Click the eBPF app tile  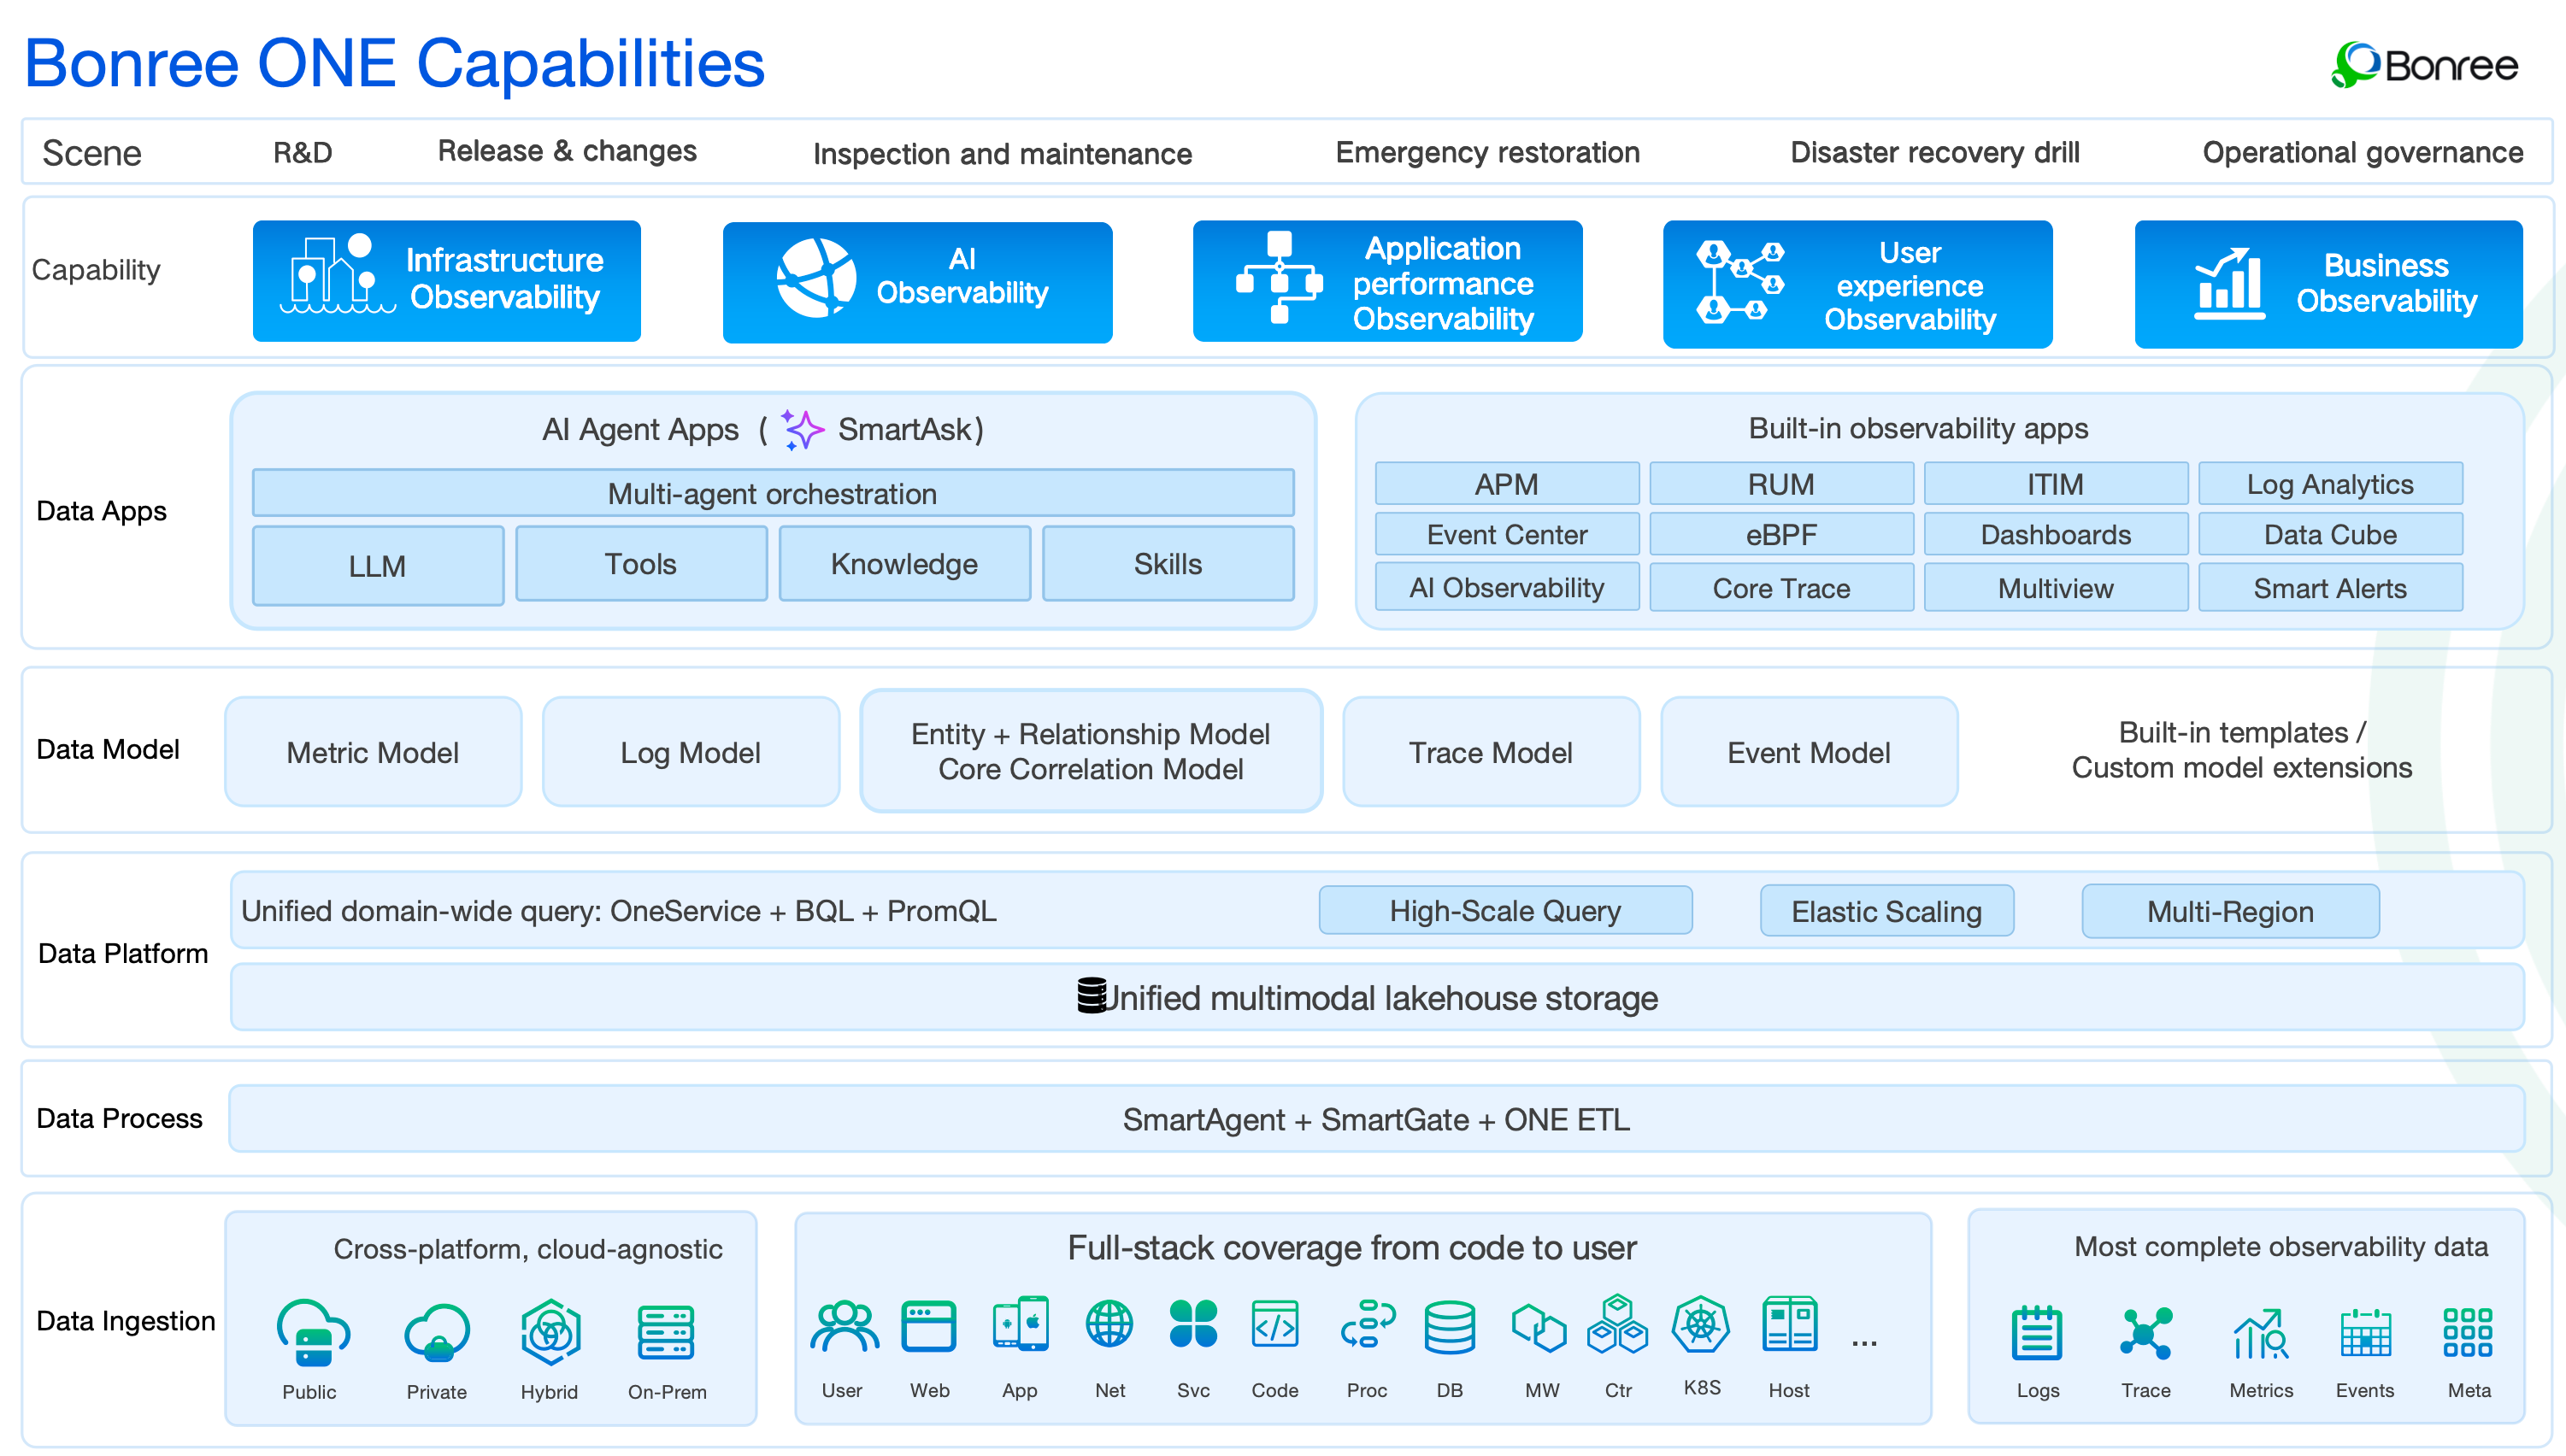click(1781, 534)
